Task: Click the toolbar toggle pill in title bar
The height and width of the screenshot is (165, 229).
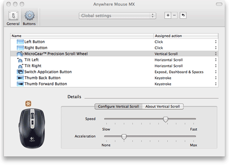Action: pyautogui.click(x=219, y=4)
